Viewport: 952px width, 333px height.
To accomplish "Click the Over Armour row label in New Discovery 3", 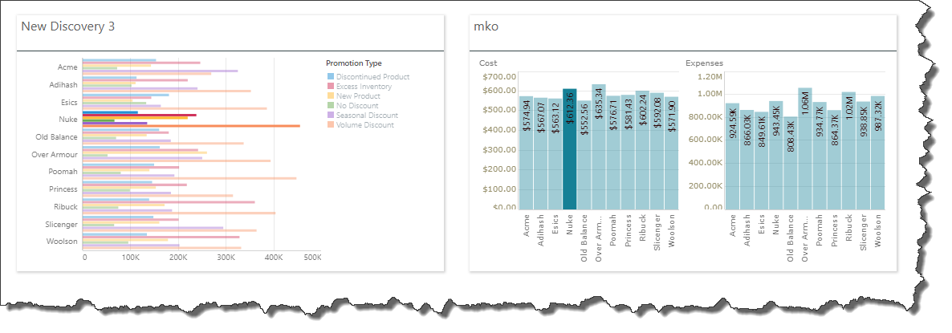I will pos(55,155).
